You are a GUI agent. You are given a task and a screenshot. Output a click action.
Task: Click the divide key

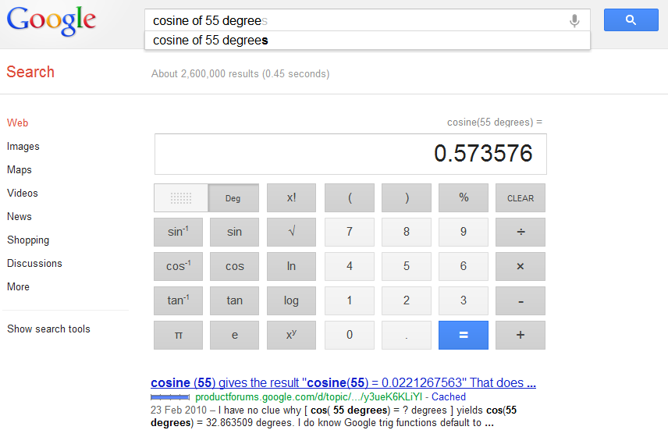pyautogui.click(x=521, y=233)
